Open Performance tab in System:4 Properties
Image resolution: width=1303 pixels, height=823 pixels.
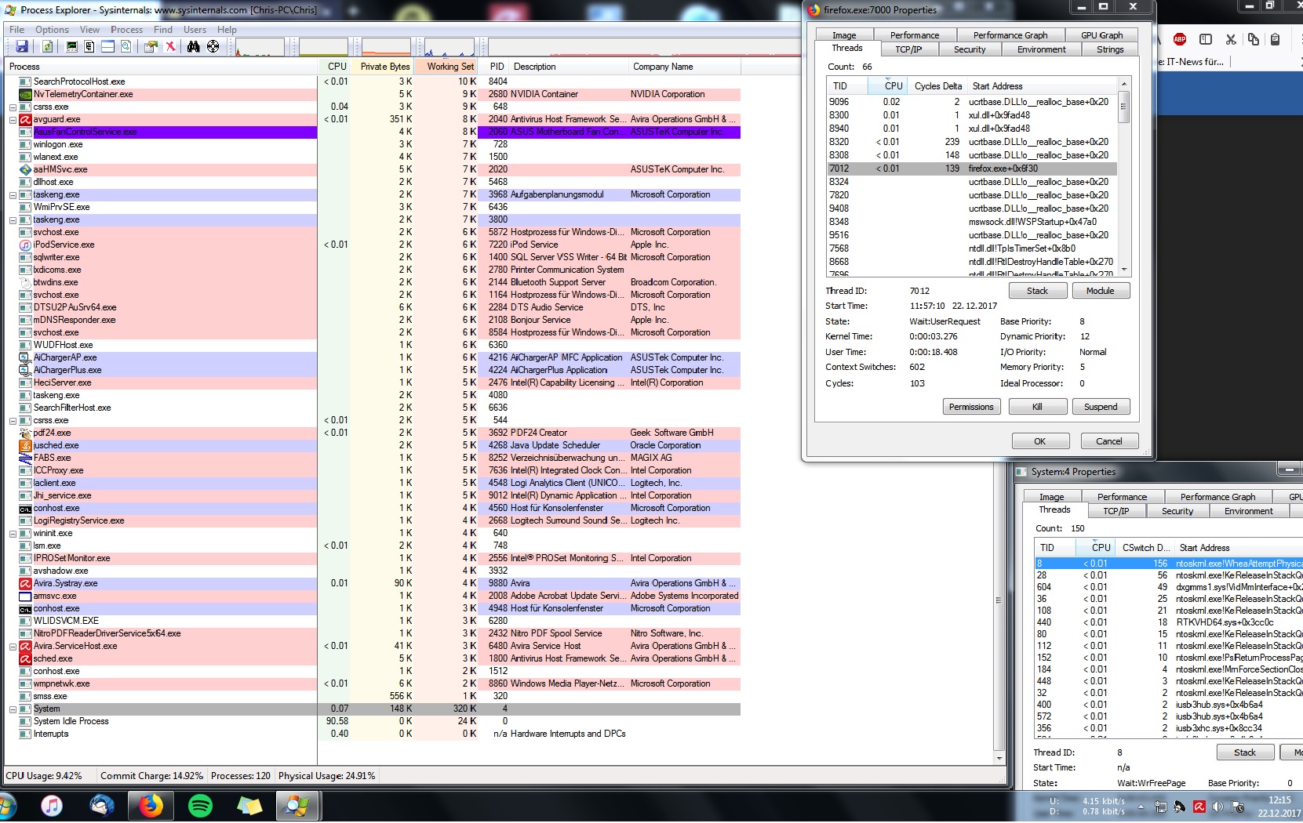[1122, 497]
